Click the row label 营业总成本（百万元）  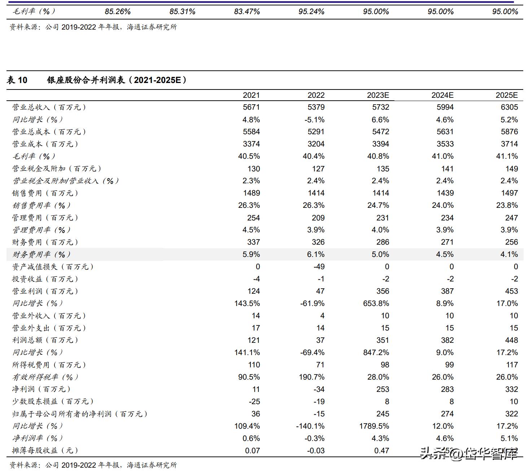[49, 132]
